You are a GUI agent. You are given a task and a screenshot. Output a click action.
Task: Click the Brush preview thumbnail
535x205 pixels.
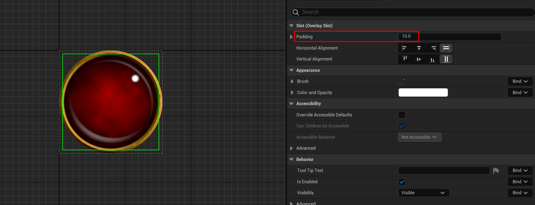(x=402, y=81)
